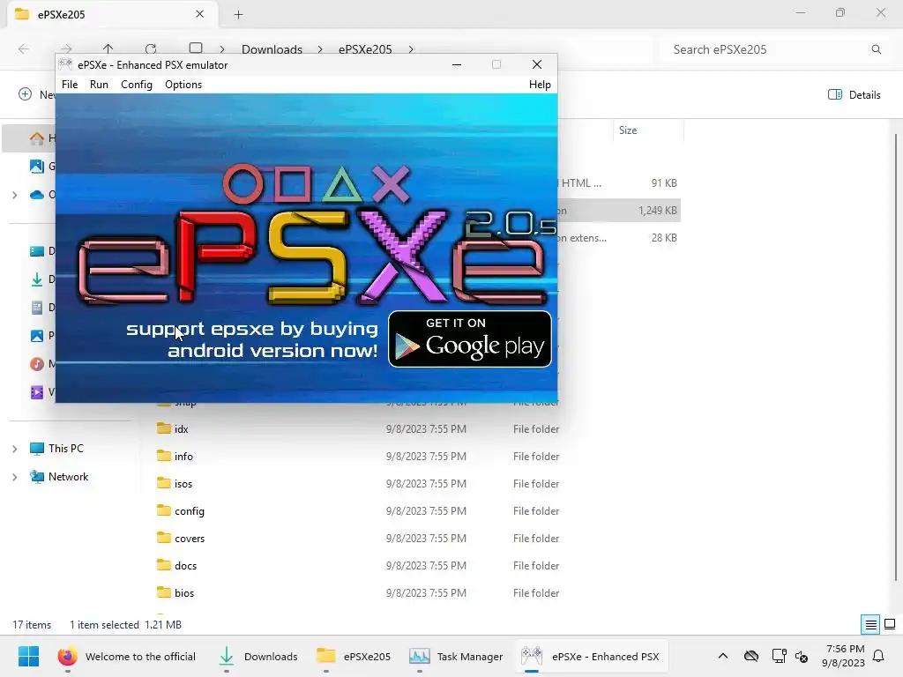Screen dimensions: 903x677
Task: Show hidden system tray icons
Action: (723, 656)
